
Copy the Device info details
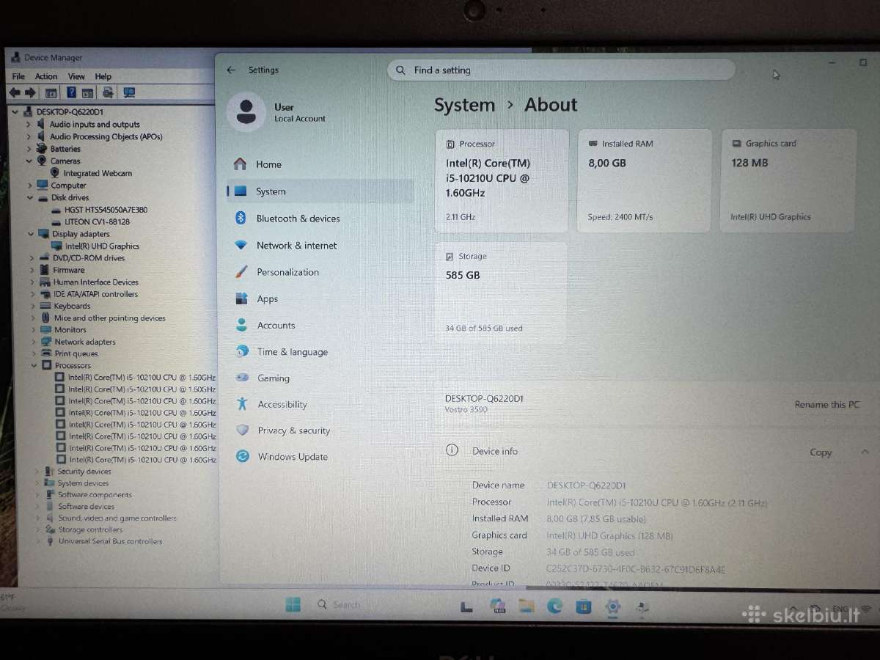(x=821, y=452)
